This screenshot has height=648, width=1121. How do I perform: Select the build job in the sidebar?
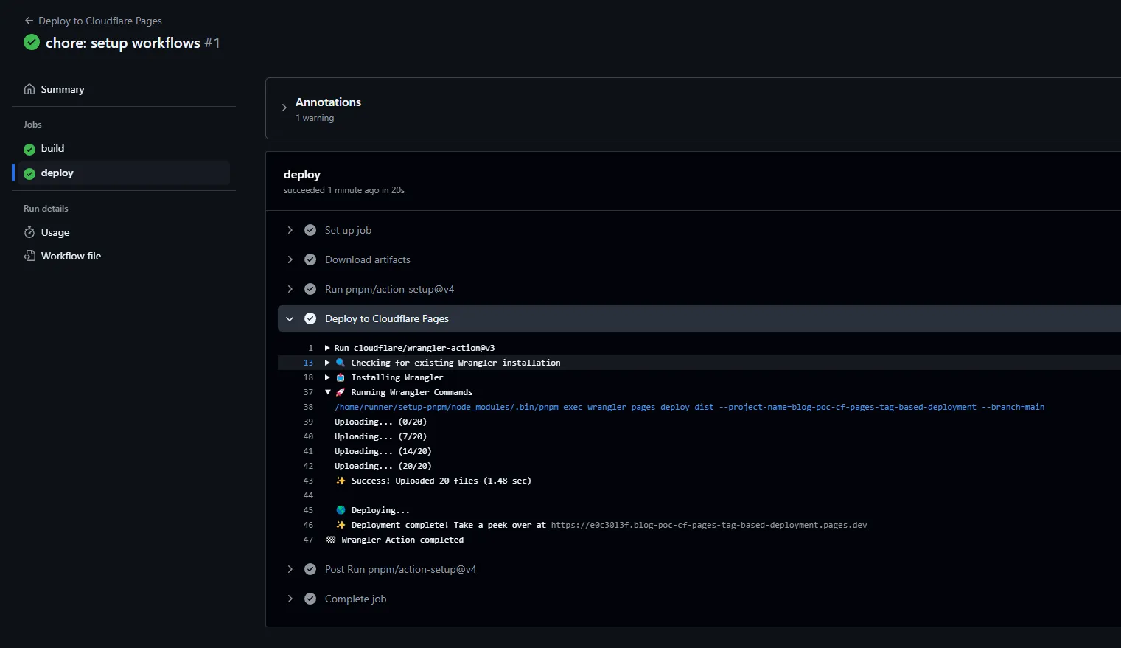(x=53, y=149)
